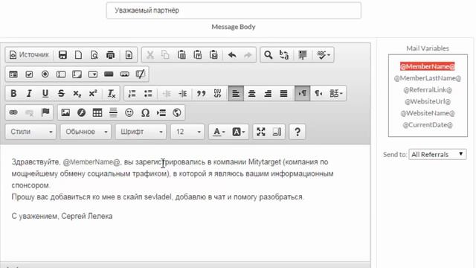Click the Save floppy disk icon
This screenshot has width=476, height=268.
point(62,55)
